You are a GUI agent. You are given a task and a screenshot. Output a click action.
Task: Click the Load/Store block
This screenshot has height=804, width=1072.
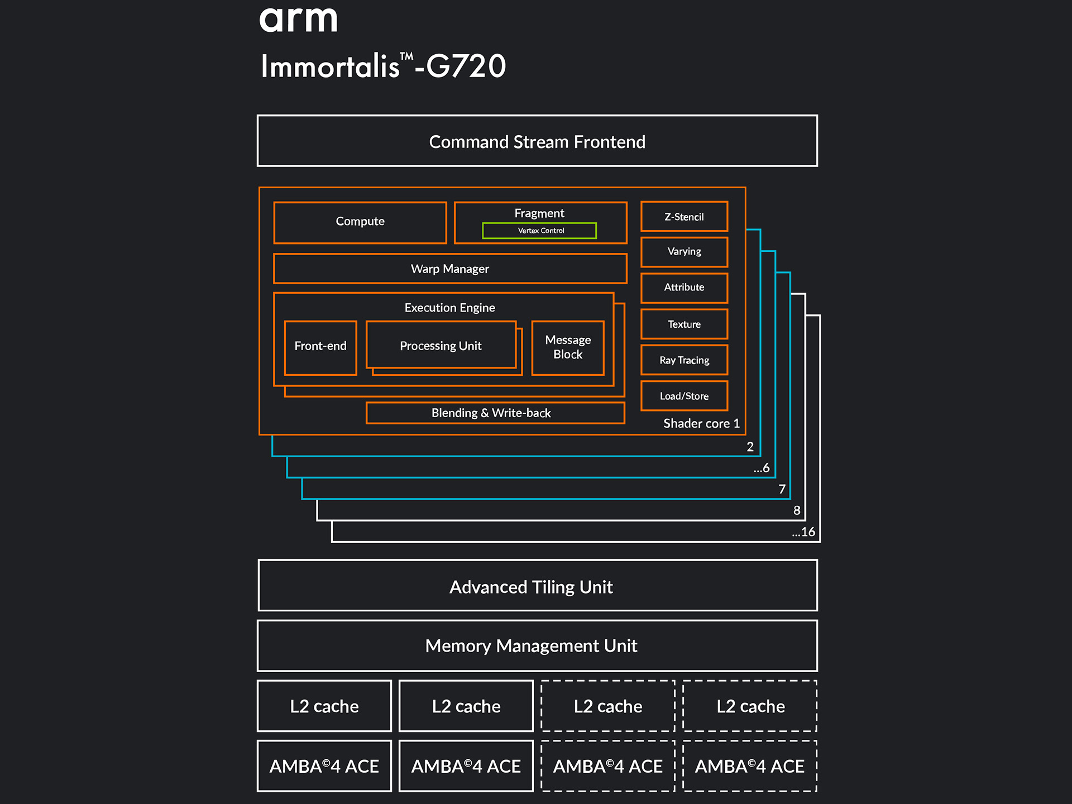tap(684, 396)
